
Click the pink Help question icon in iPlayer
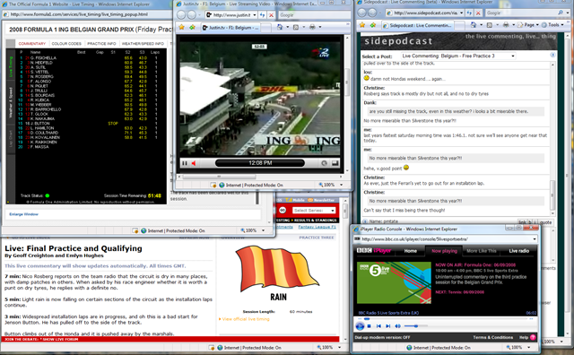coord(533,337)
